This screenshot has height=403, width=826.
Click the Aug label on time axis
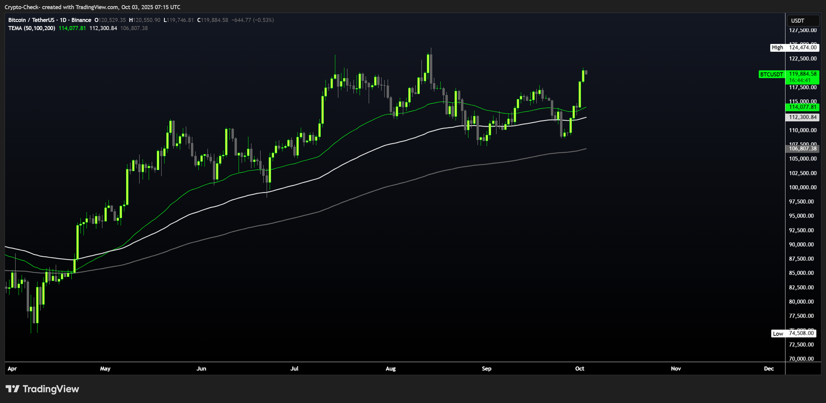tap(391, 369)
